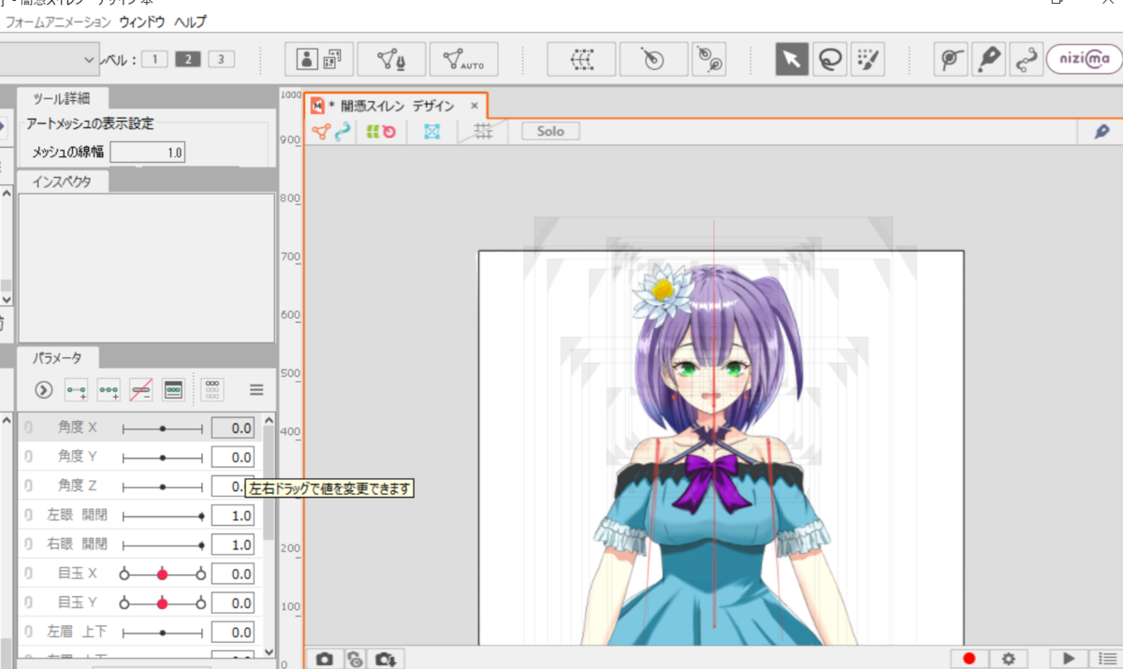
Task: Toggle the teal path display icon
Action: tap(343, 132)
